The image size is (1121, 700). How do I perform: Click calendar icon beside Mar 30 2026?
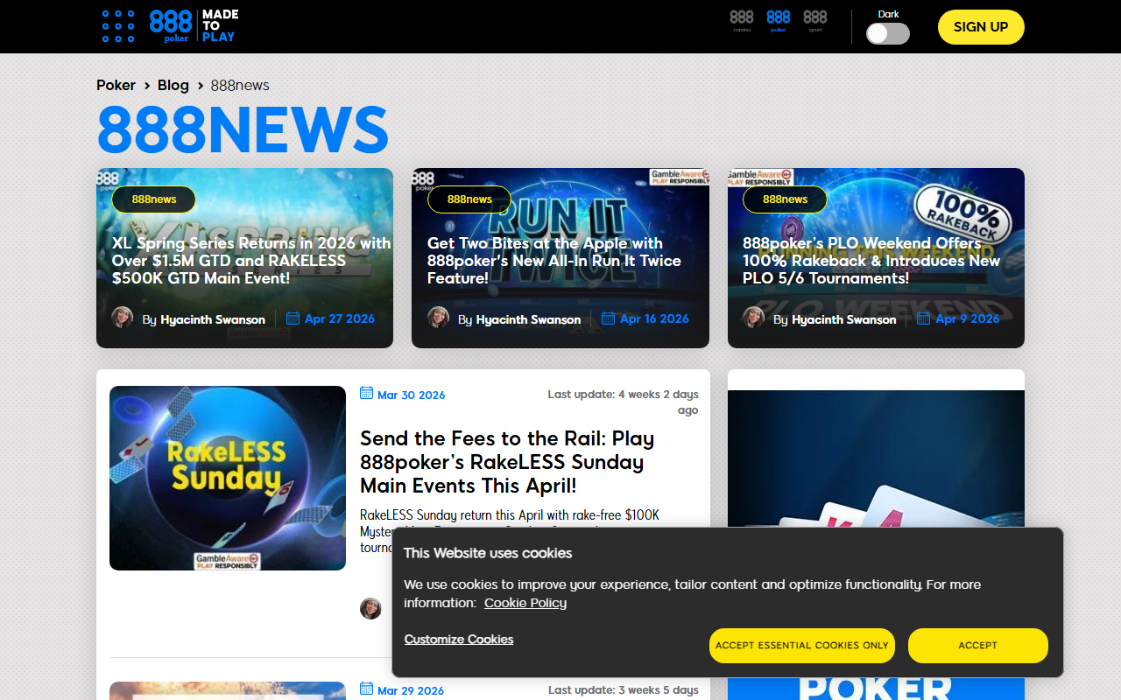[366, 393]
